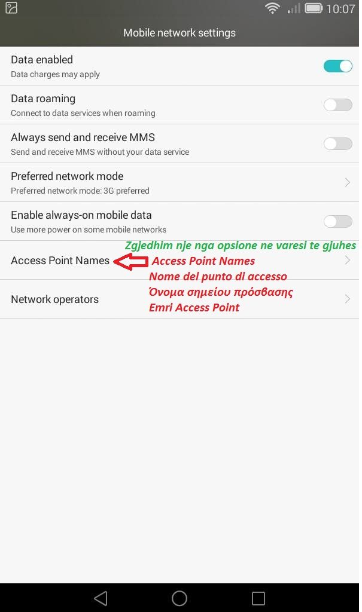Tap the Back navigation triangle icon

click(101, 598)
